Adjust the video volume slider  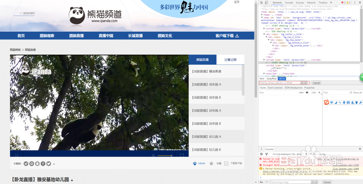coord(165,155)
